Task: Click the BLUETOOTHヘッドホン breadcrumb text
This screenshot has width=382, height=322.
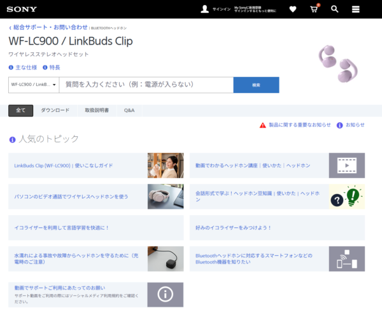Action: click(x=109, y=28)
